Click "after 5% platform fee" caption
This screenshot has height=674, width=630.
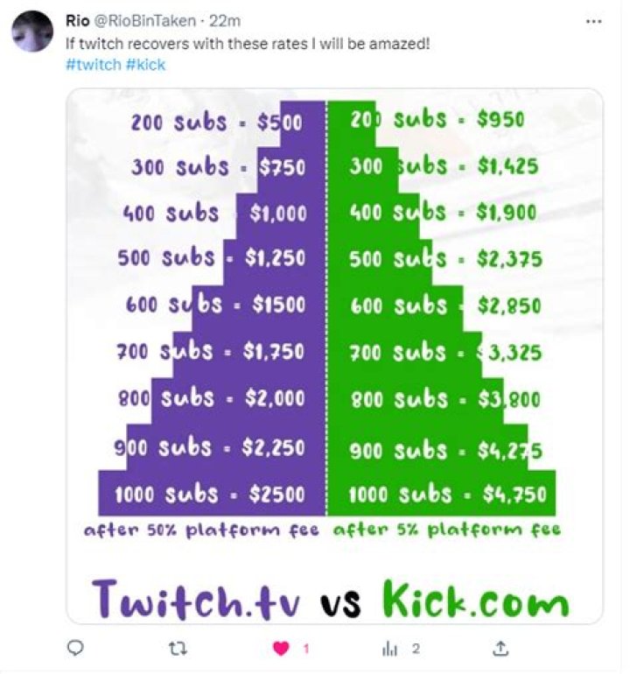coord(446,529)
